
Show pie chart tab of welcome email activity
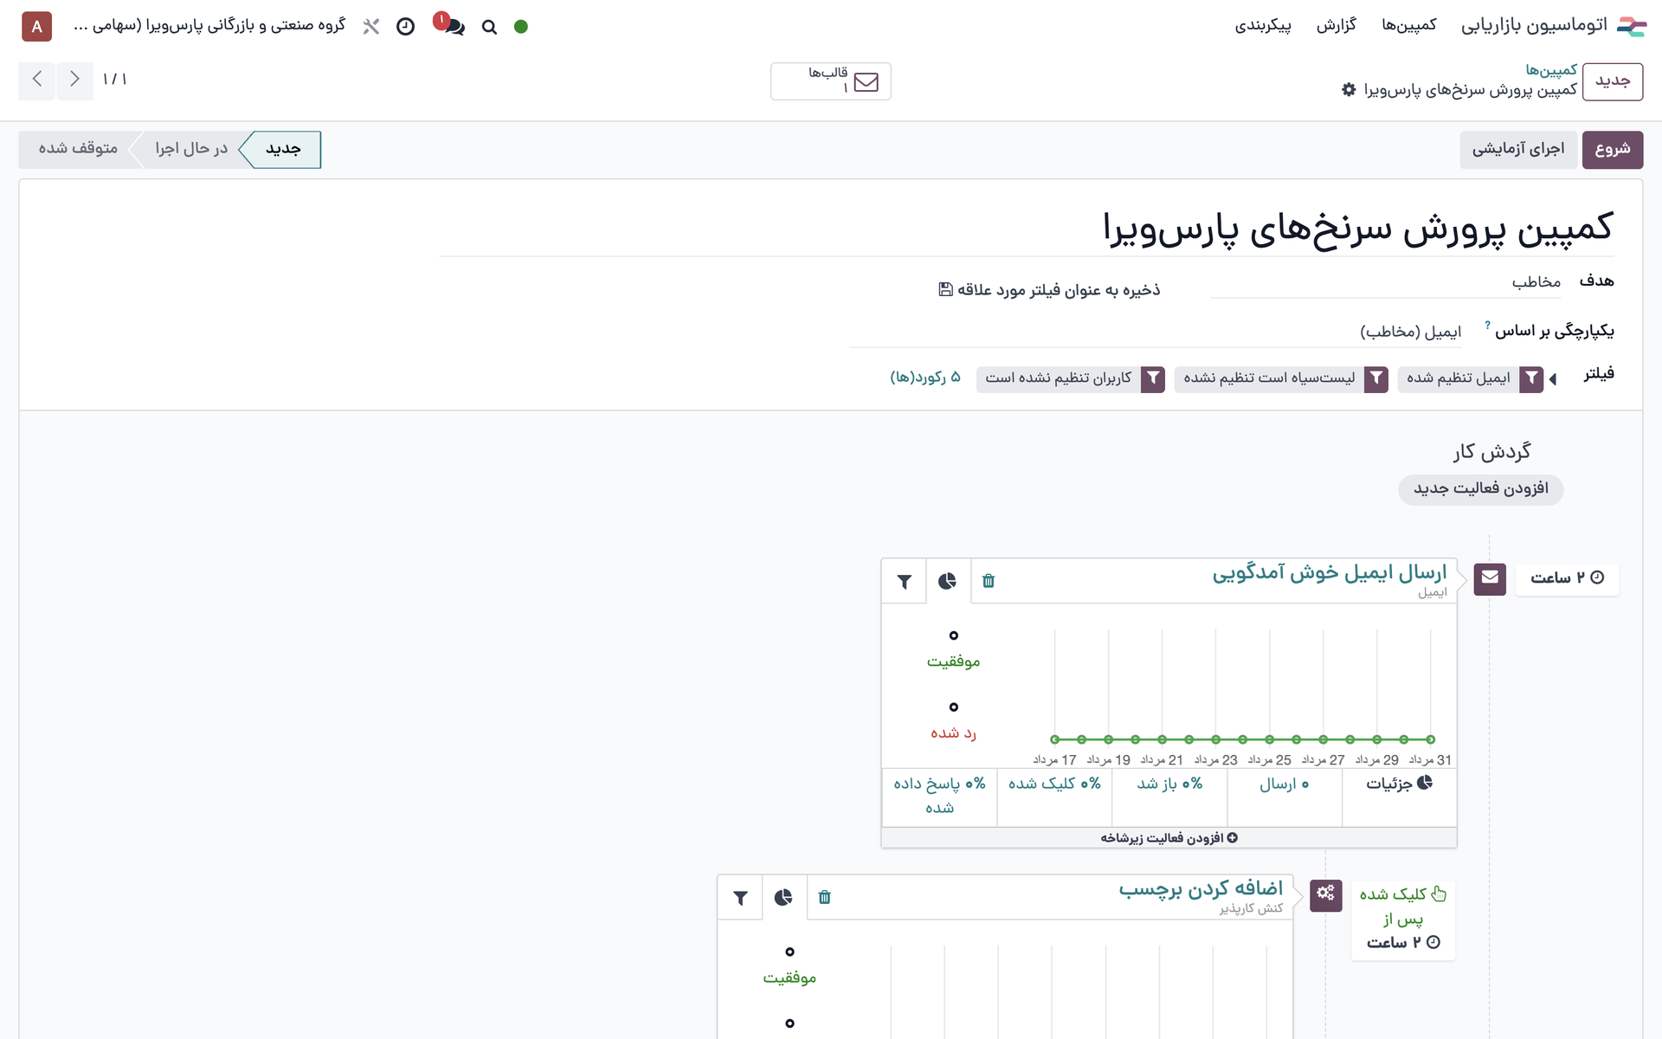click(x=947, y=581)
